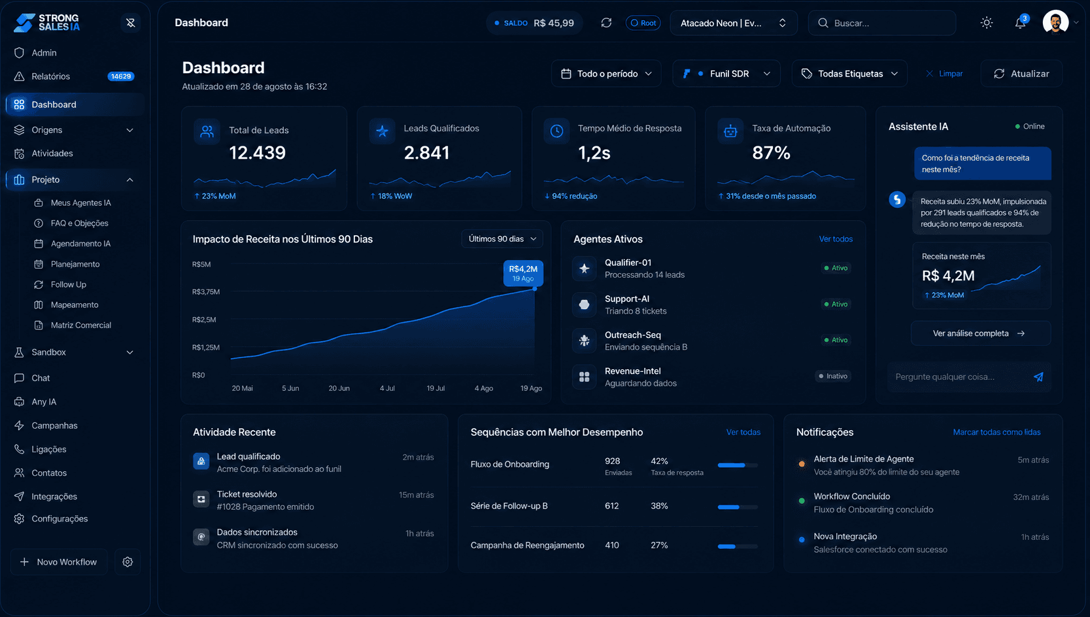Click the Lead qualificado activity icon
Image resolution: width=1090 pixels, height=617 pixels.
[x=201, y=461]
